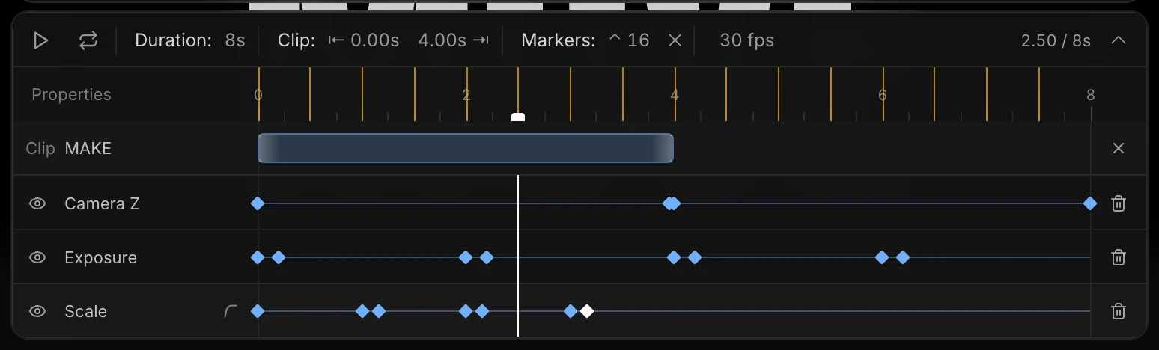Toggle Exposure track visibility
1159x350 pixels.
[37, 257]
